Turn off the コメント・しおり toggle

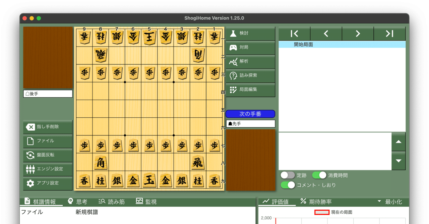[287, 185]
